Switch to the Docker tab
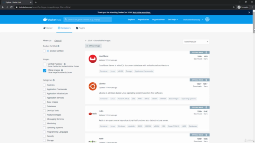The width and height of the screenshot is (255, 143). pyautogui.click(x=48, y=28)
